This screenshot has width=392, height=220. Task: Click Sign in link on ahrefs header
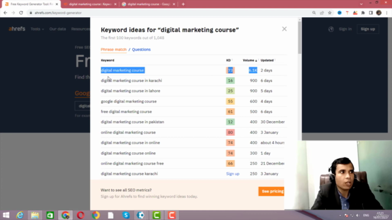[x=345, y=29]
